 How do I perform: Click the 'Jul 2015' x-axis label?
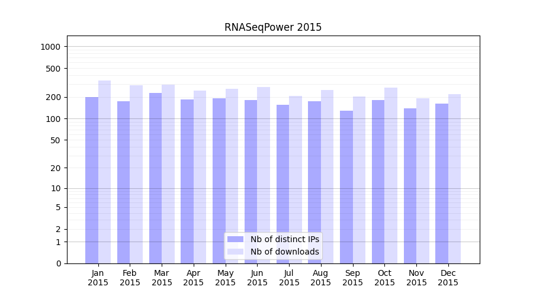tap(289, 278)
